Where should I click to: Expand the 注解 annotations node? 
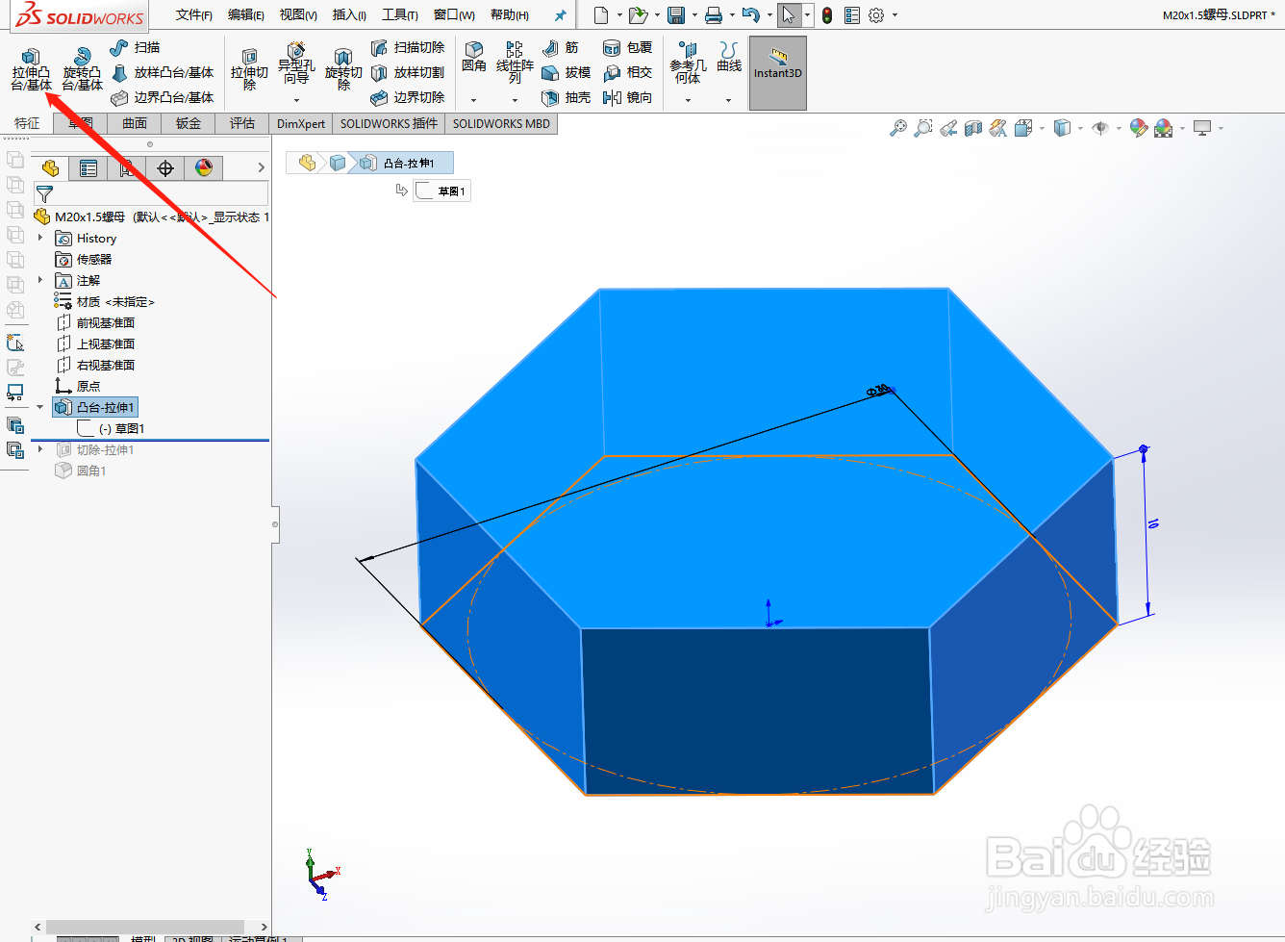pos(40,280)
